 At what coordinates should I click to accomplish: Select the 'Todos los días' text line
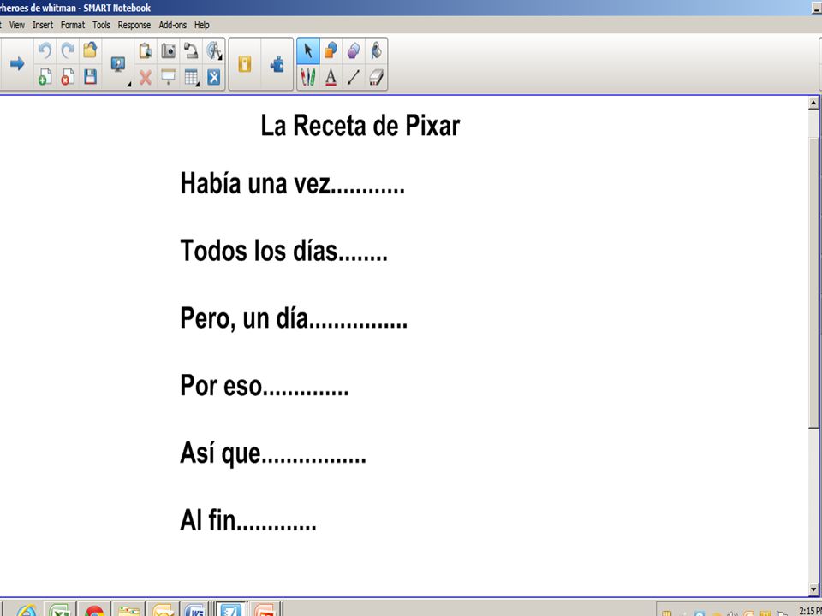pyautogui.click(x=283, y=251)
